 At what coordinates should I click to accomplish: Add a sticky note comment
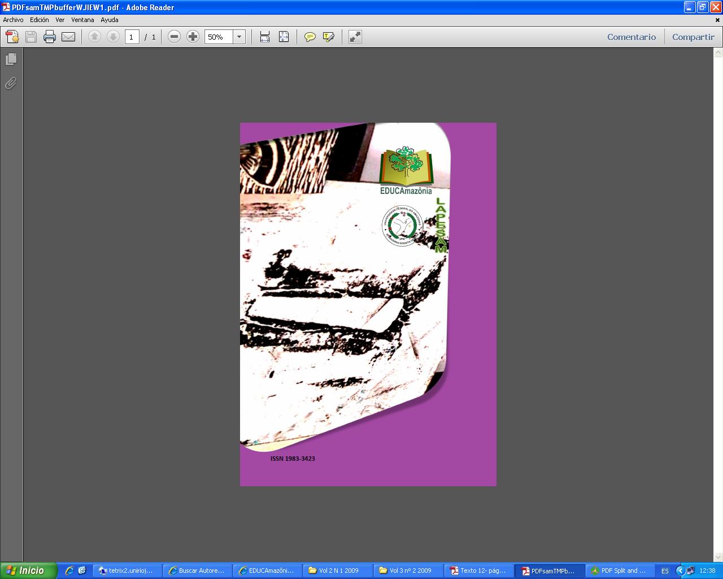point(310,37)
